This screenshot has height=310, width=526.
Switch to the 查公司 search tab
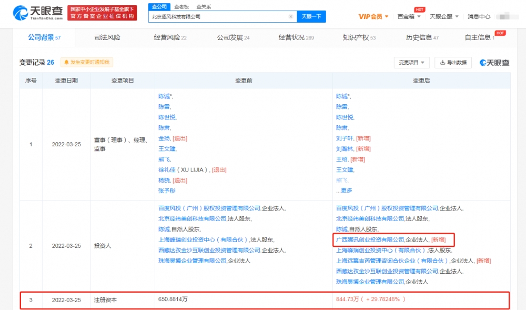[x=159, y=7]
